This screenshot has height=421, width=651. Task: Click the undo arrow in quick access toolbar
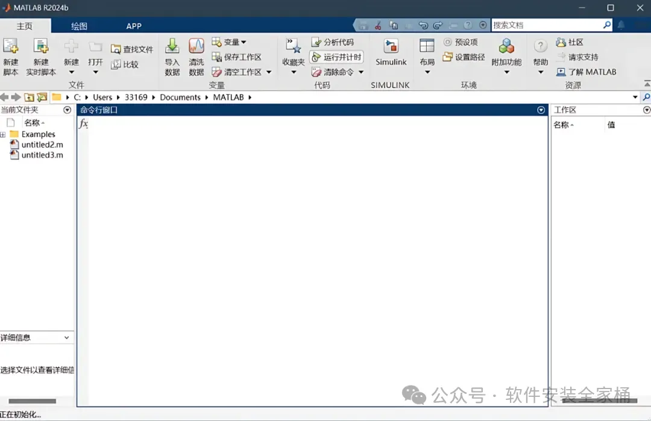(423, 25)
